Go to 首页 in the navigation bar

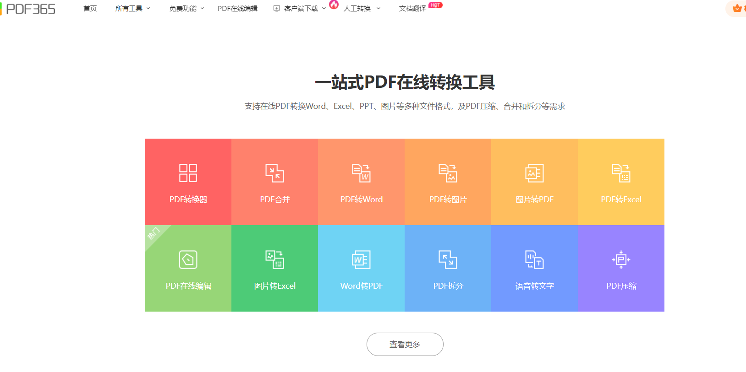(x=90, y=9)
